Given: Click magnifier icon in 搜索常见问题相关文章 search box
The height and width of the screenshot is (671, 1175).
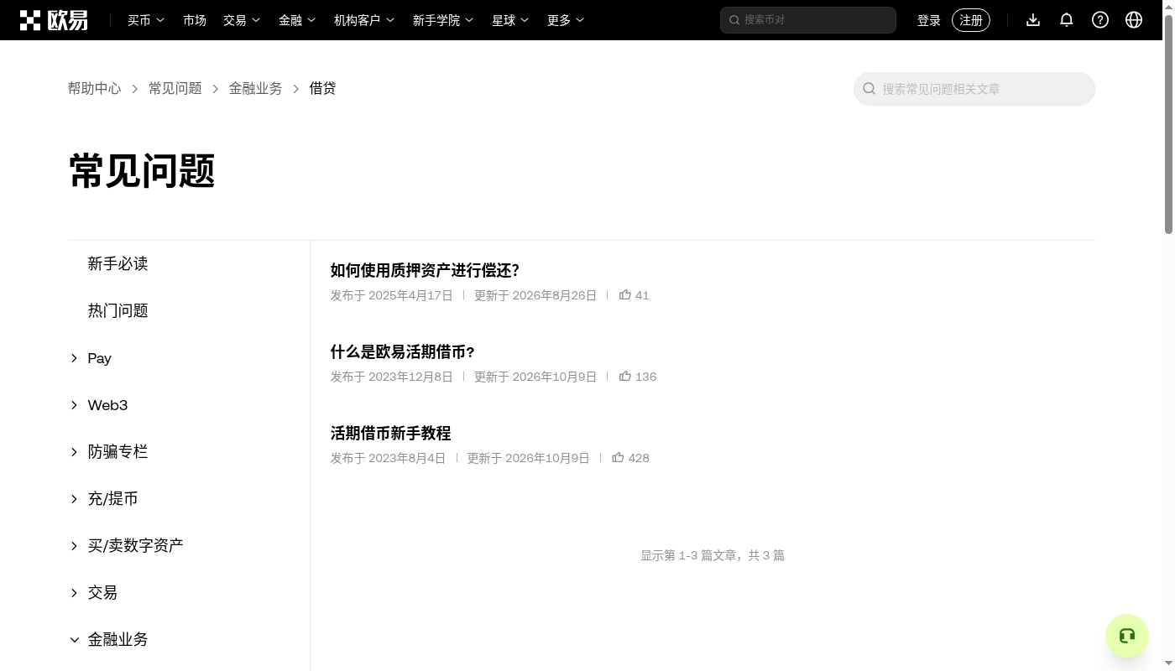Looking at the screenshot, I should 869,89.
